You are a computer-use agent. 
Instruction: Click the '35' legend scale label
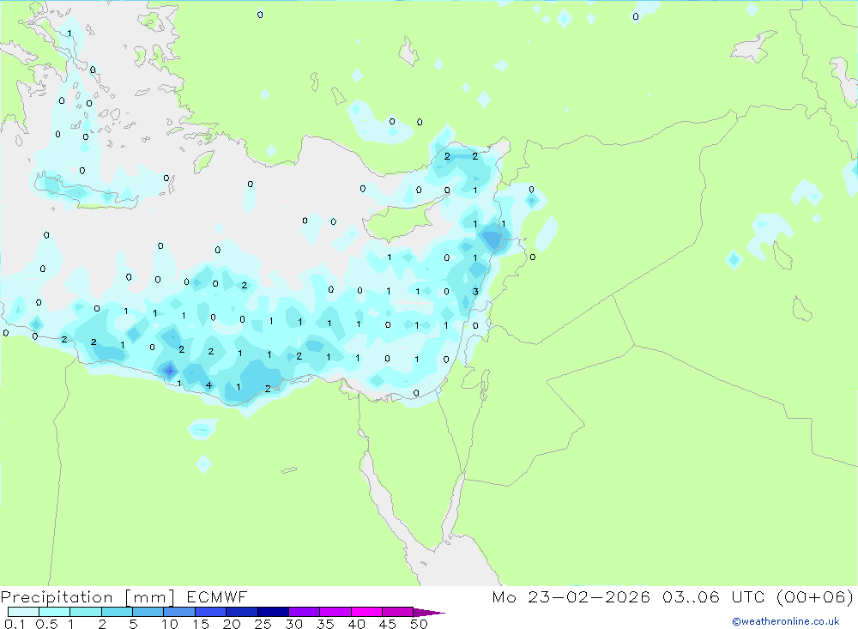(x=325, y=624)
